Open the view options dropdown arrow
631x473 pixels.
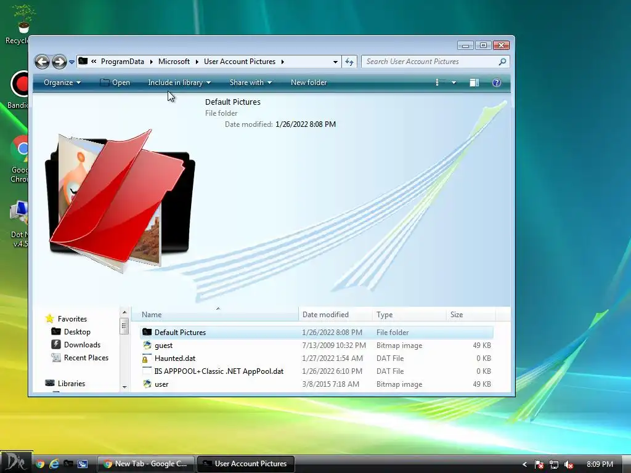pyautogui.click(x=454, y=83)
